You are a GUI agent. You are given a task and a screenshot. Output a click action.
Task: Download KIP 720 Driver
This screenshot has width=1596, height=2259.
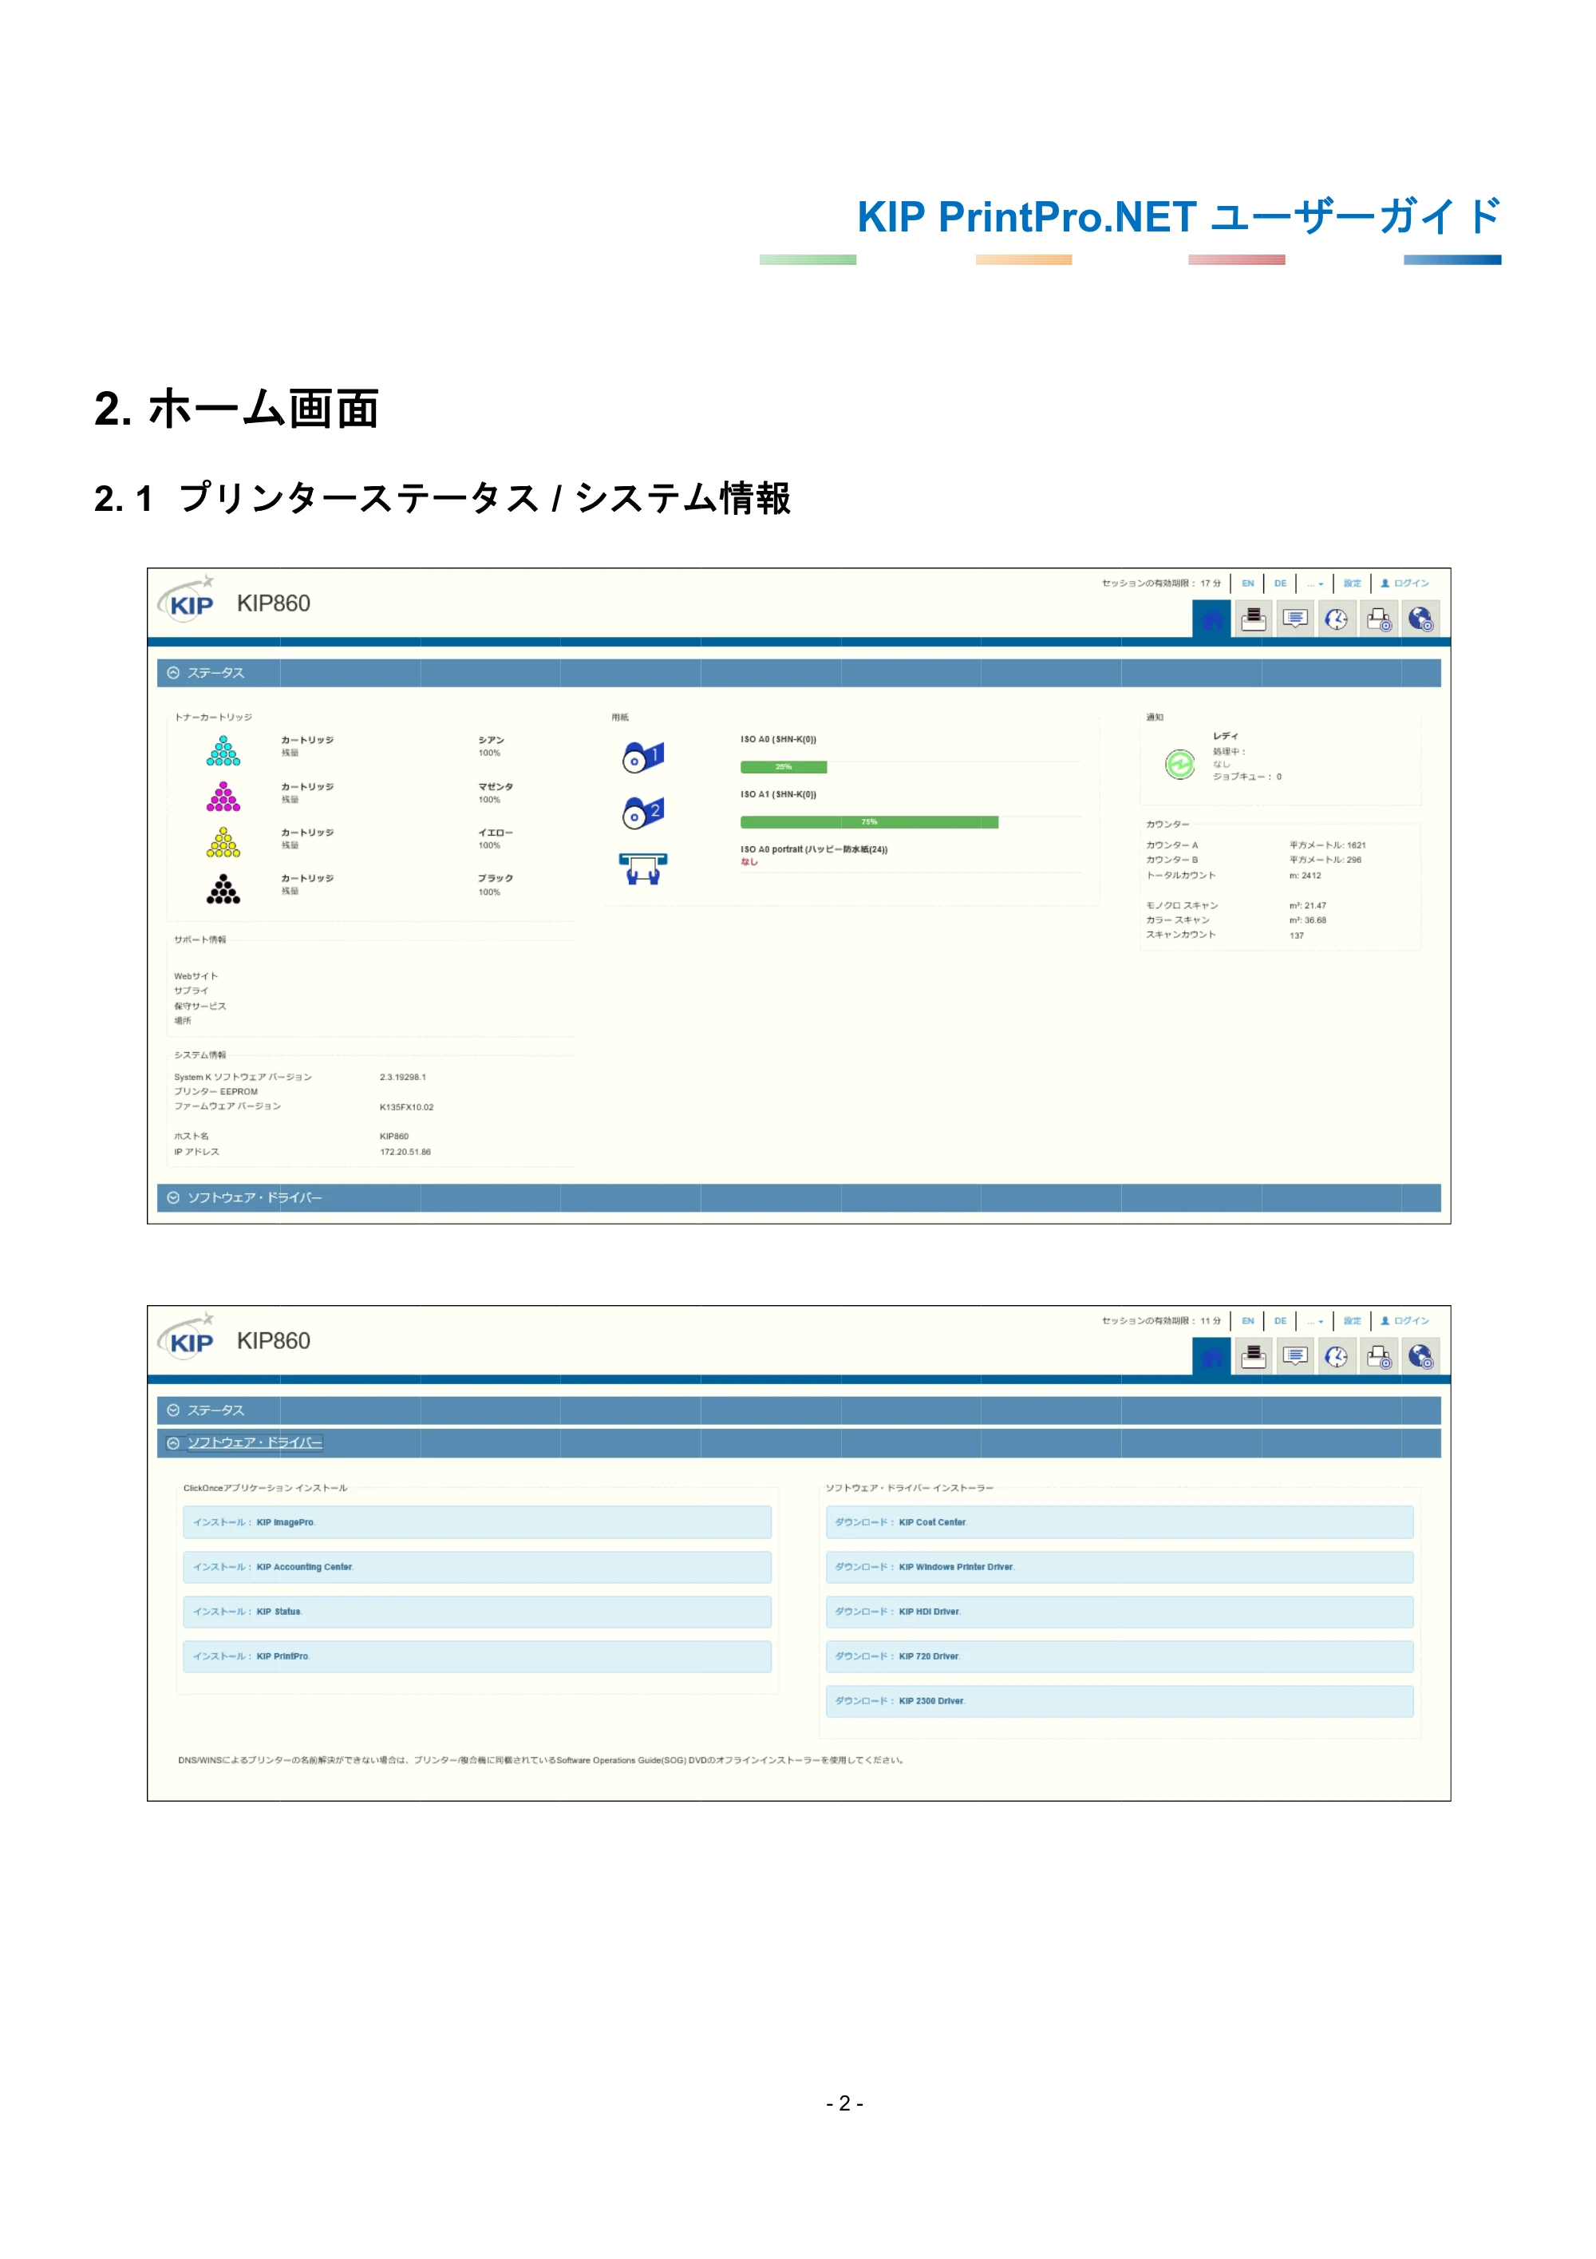coord(1119,1657)
